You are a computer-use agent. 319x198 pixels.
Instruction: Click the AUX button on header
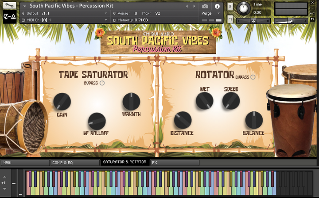[x=312, y=14]
